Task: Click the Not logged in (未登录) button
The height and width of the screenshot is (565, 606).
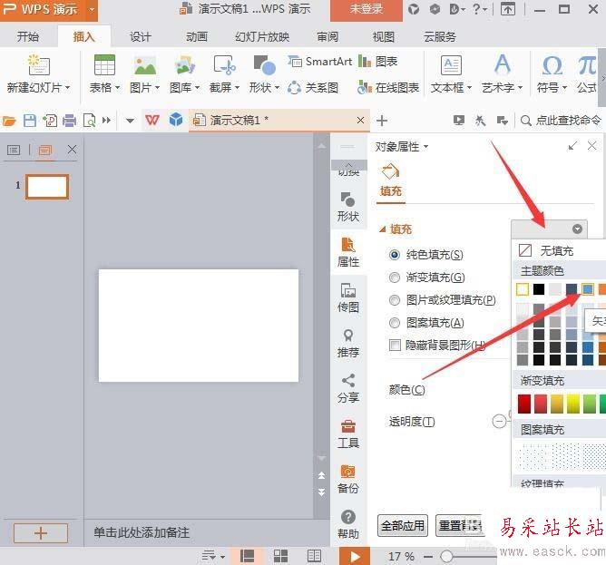Action: pyautogui.click(x=366, y=9)
